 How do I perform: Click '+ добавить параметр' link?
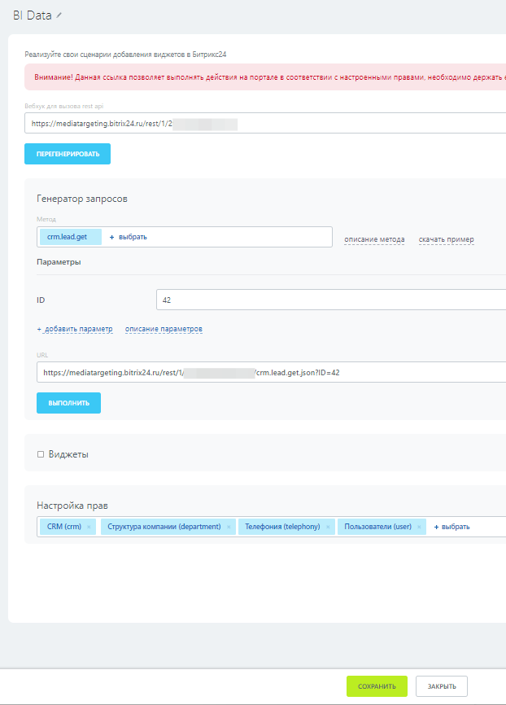pyautogui.click(x=75, y=329)
